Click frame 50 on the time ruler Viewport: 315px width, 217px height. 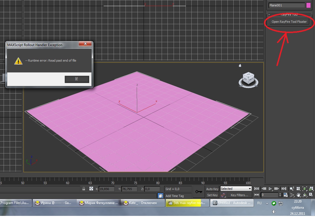pyautogui.click(x=23, y=183)
